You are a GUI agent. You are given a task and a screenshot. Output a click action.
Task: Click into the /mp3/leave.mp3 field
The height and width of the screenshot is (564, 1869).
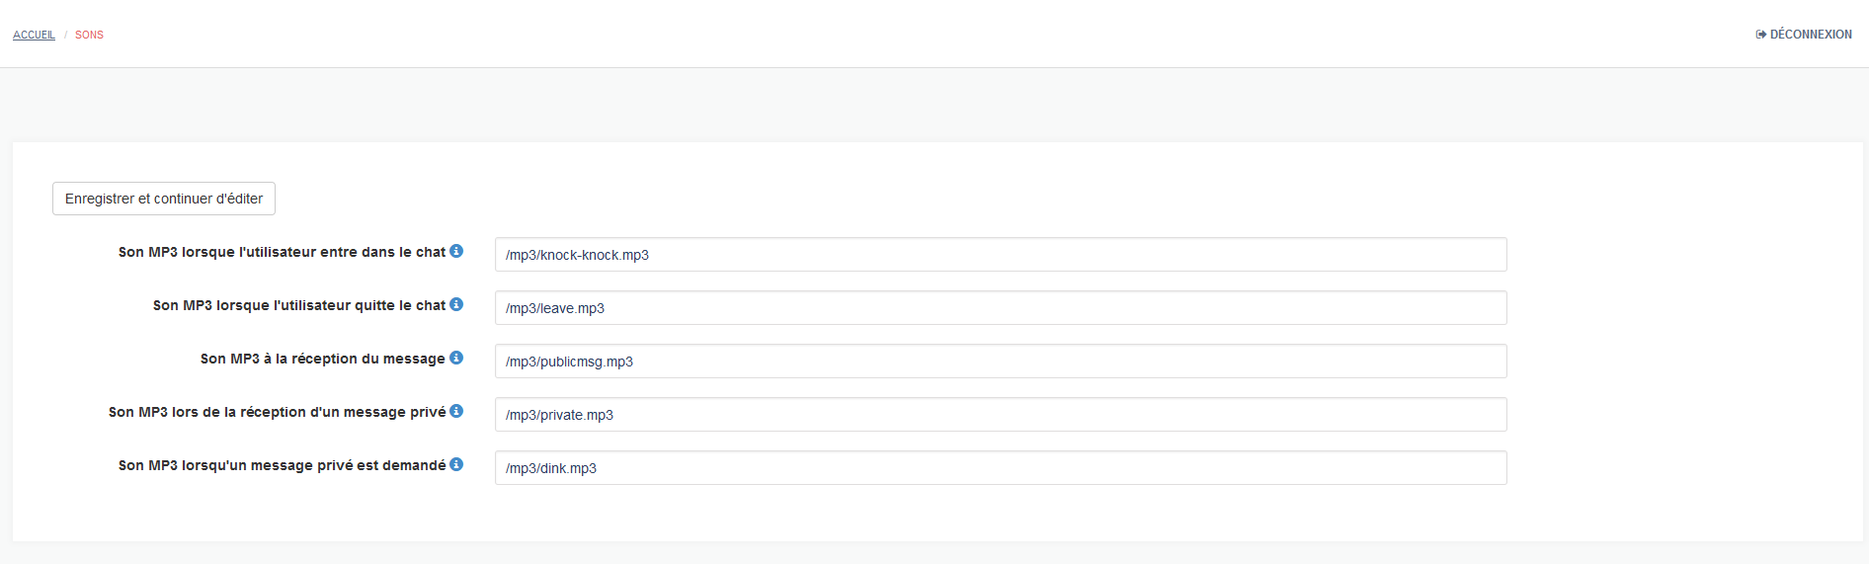1001,308
